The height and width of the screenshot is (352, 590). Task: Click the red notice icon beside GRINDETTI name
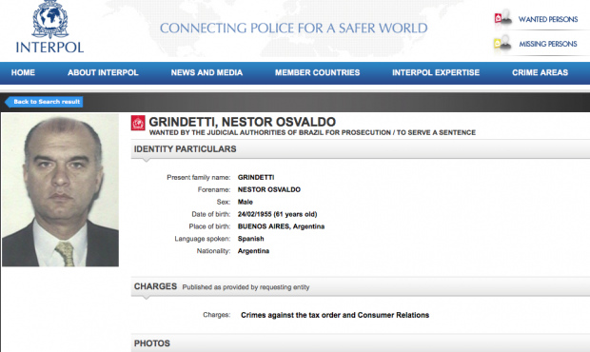[138, 123]
